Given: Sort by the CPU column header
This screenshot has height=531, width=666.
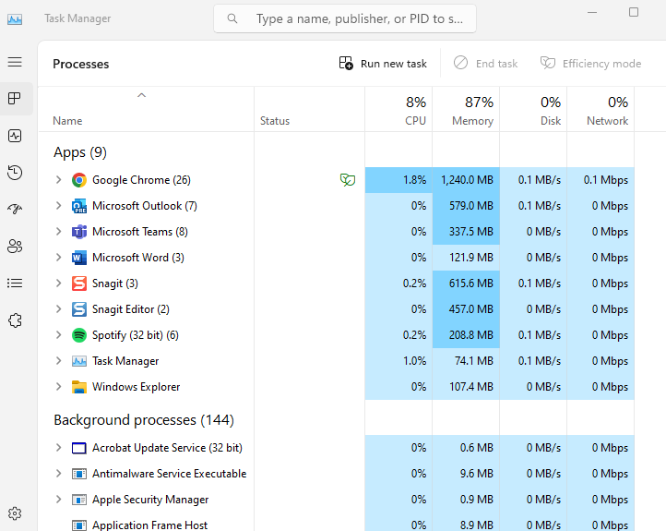Looking at the screenshot, I should point(398,110).
